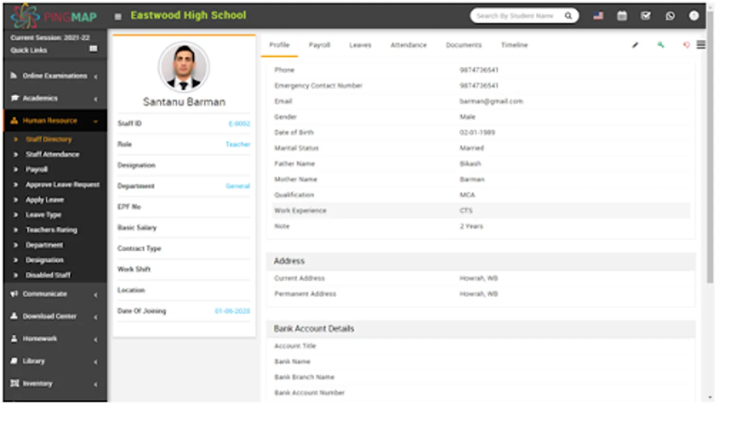Click the Library book icon

(x=14, y=361)
